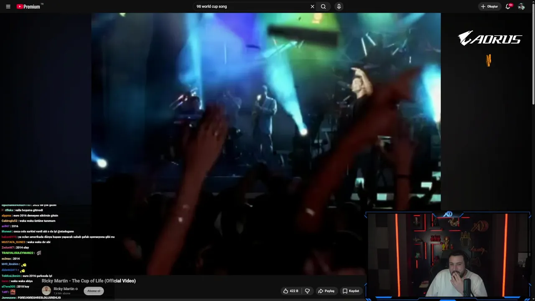Viewport: 535px width, 301px height.
Task: Clear the search query with X
Action: [312, 7]
